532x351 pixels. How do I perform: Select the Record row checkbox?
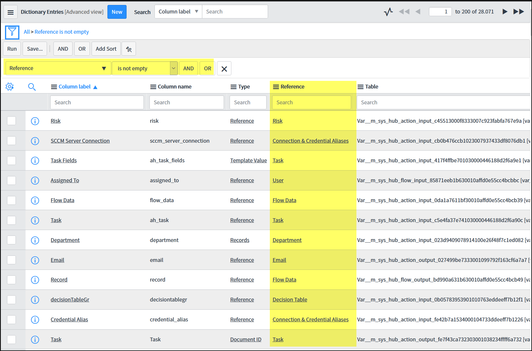[11, 280]
